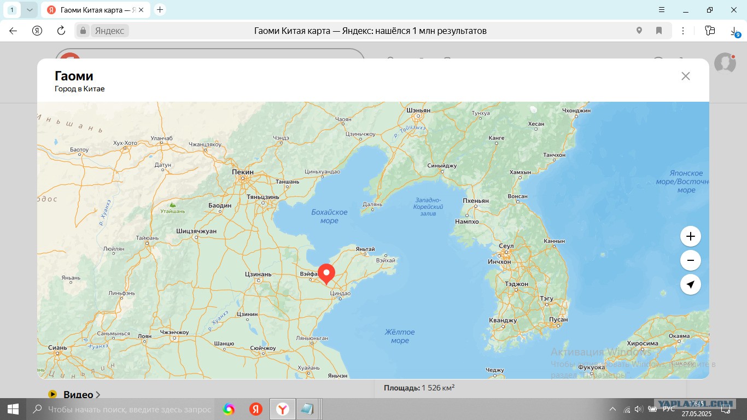Click the Инчхон label on the map

(x=499, y=262)
